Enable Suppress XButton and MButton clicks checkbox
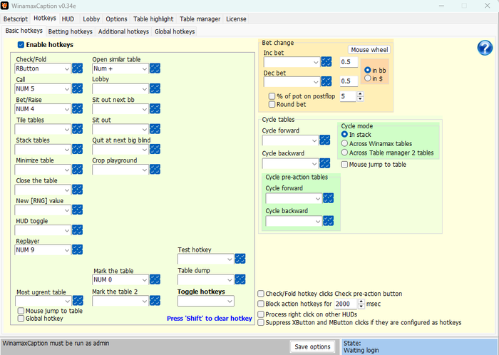Image resolution: width=499 pixels, height=355 pixels. (x=261, y=322)
